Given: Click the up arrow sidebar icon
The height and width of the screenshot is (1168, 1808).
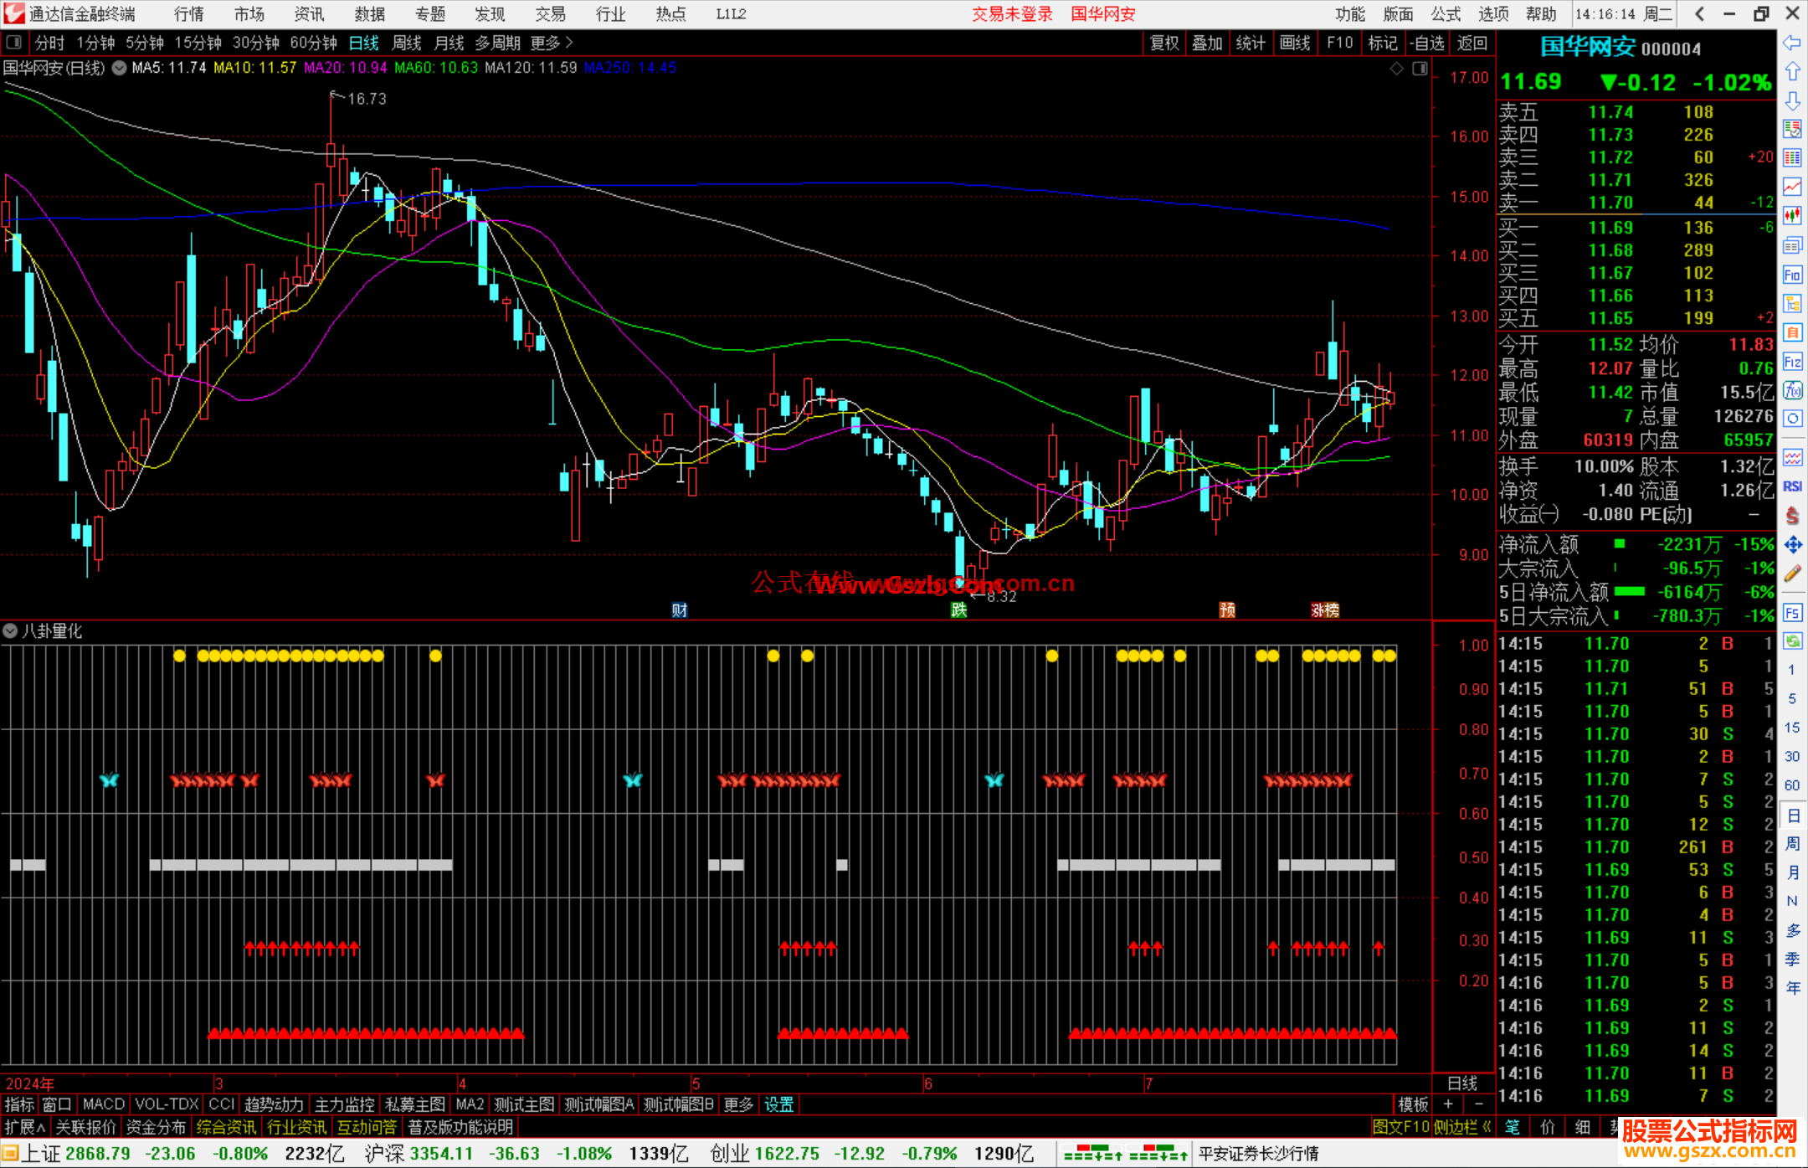Looking at the screenshot, I should pos(1792,72).
